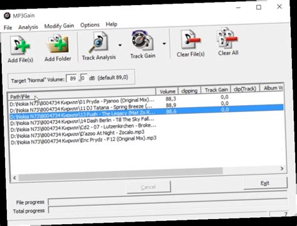Image resolution: width=297 pixels, height=226 pixels.
Task: Click the clipping column header
Action: 189,91
